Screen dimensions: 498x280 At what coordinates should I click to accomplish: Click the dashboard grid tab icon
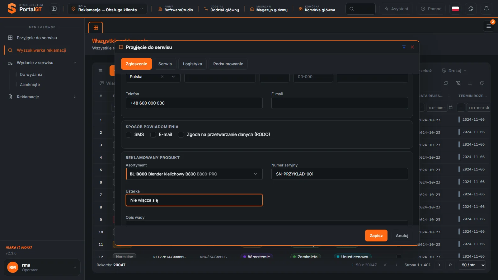[x=96, y=28]
